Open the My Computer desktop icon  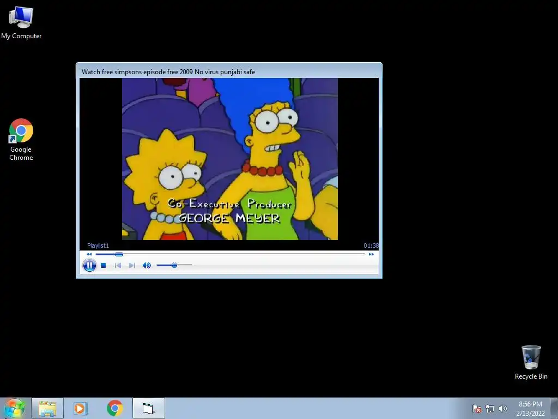[x=21, y=23]
